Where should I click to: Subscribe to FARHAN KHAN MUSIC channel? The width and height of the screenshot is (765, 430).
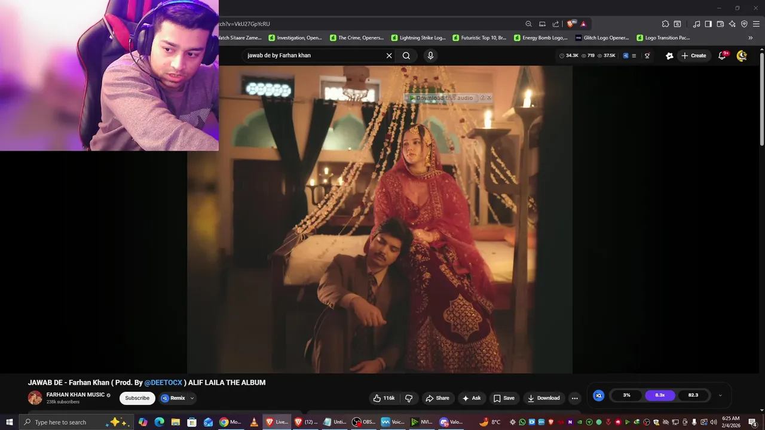(137, 398)
